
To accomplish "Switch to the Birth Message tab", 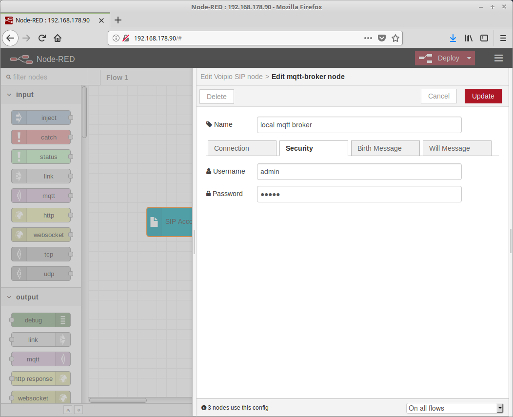I will coord(385,148).
